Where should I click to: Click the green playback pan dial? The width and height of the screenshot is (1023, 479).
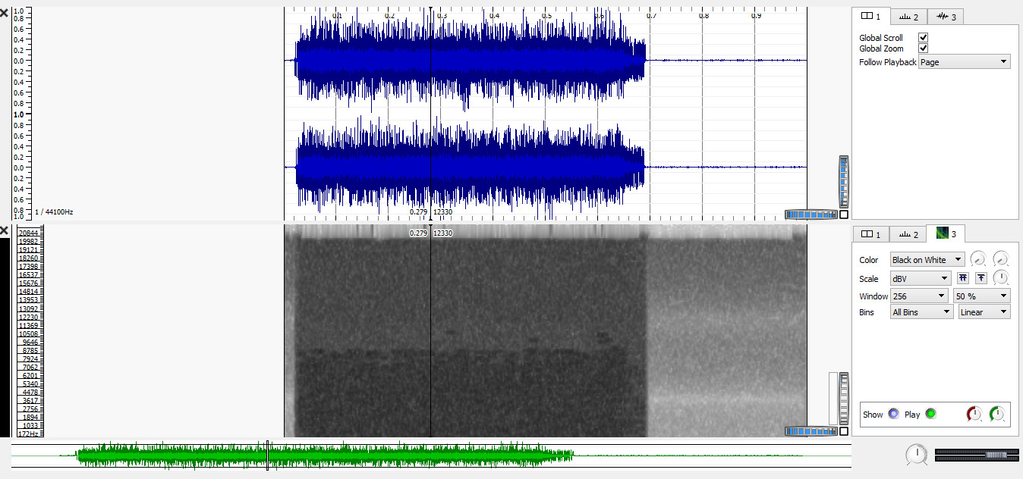click(997, 415)
